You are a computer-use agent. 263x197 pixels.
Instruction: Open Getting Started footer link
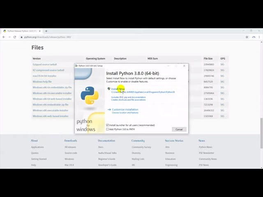click(x=39, y=159)
